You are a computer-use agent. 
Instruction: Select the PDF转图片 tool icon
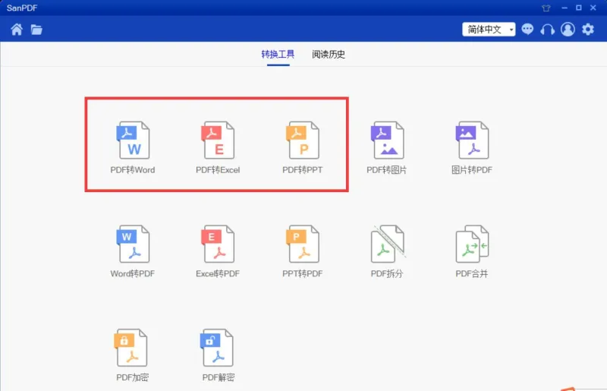387,140
